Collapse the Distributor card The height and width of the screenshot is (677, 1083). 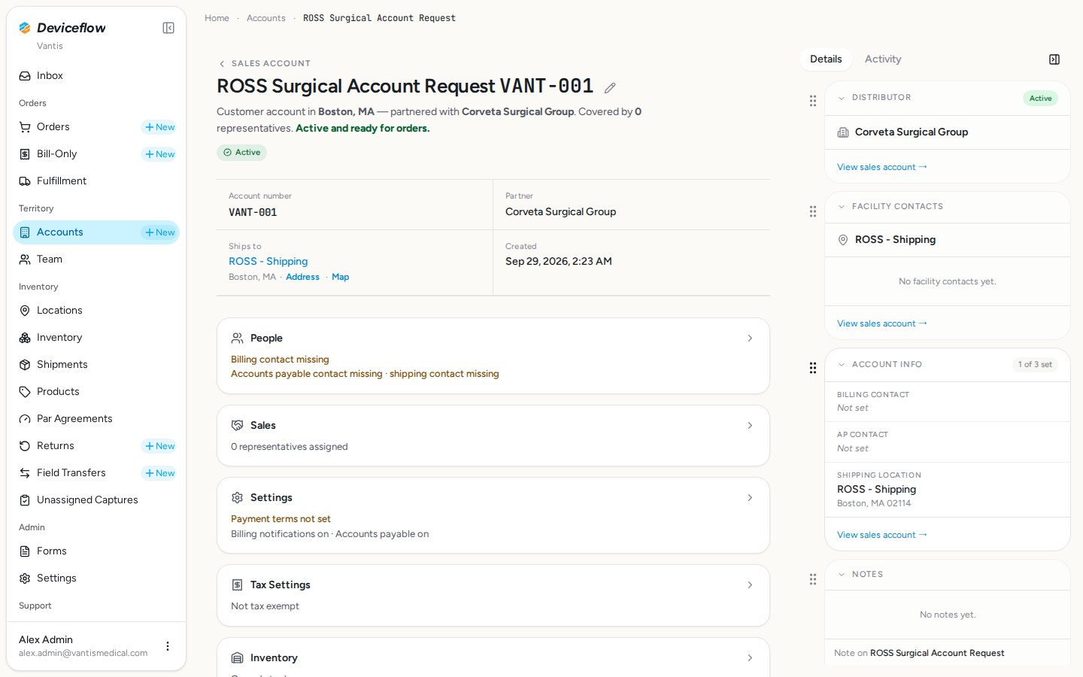(842, 98)
